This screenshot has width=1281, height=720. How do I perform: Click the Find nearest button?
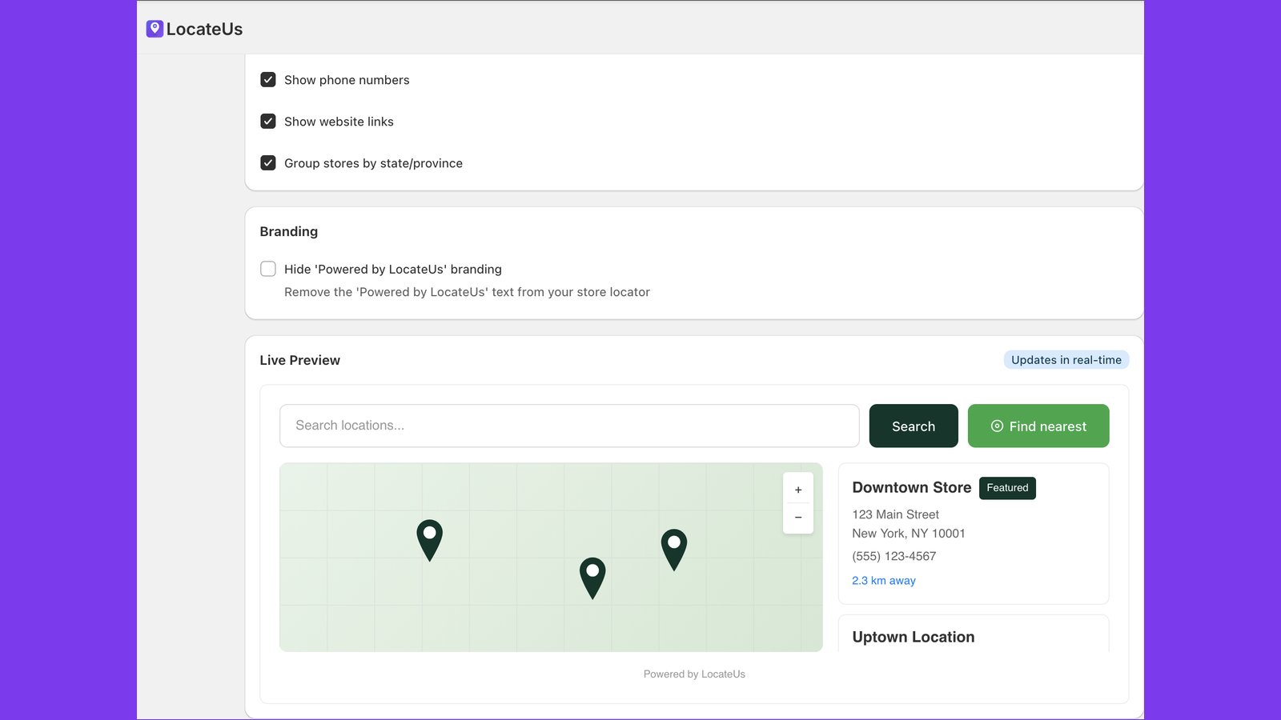[x=1038, y=426]
